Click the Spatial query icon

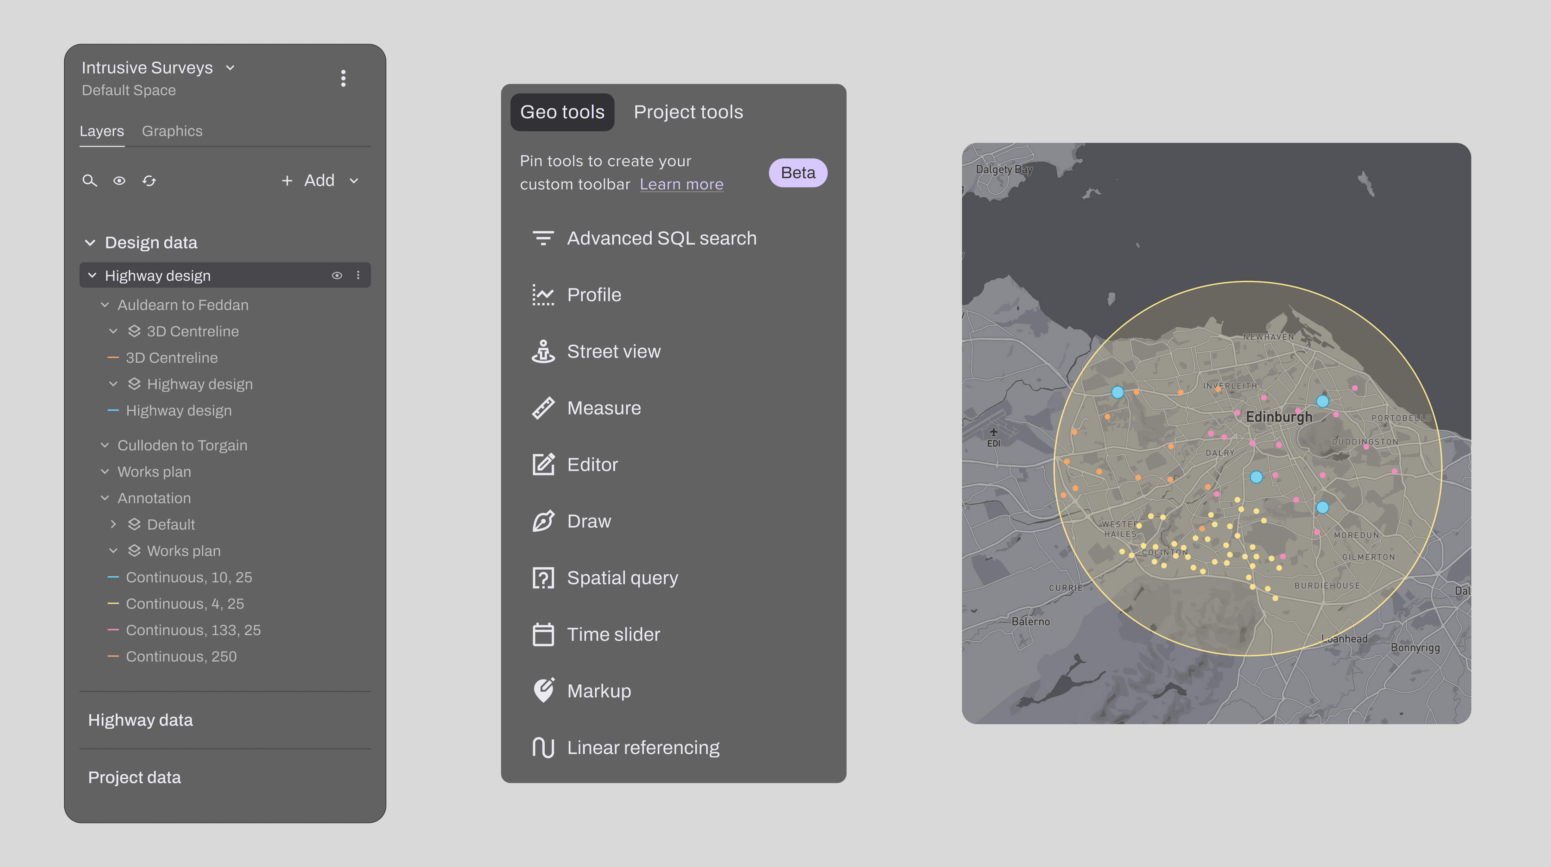(x=543, y=578)
